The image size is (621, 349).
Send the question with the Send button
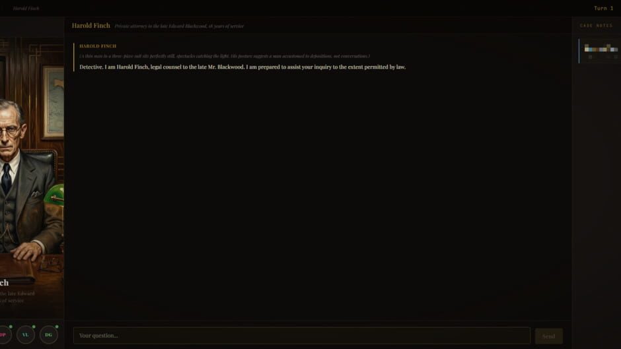point(548,336)
